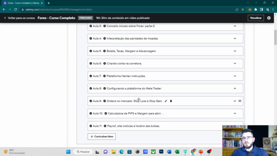Go back in the browser
The height and width of the screenshot is (156, 277).
[4, 10]
